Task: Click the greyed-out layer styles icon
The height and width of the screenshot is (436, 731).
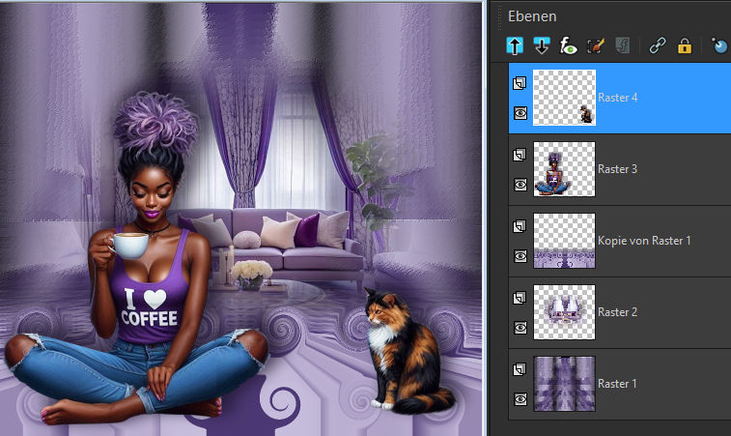Action: [x=623, y=45]
